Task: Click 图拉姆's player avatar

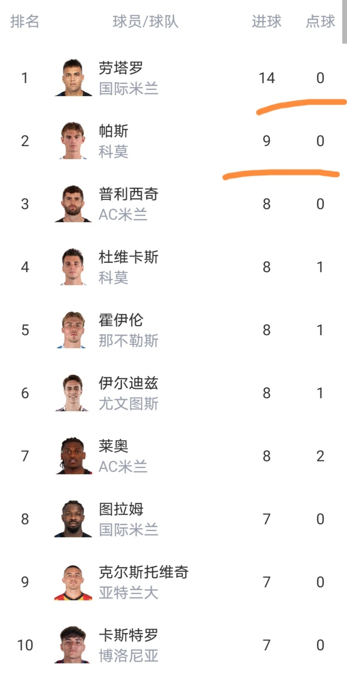Action: [73, 519]
